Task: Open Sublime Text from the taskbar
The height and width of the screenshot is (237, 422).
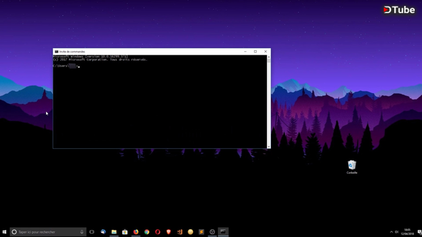Action: click(x=201, y=232)
